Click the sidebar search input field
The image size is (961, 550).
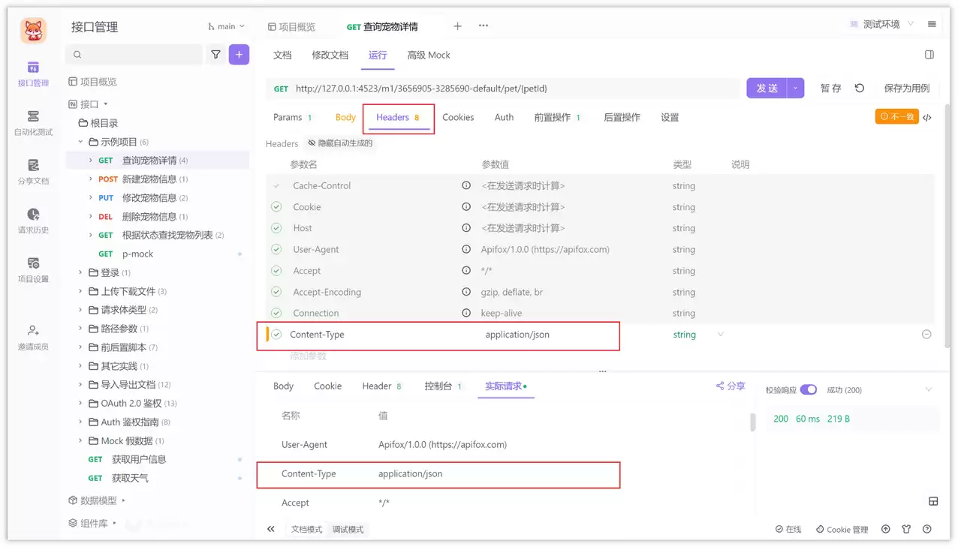coord(134,54)
